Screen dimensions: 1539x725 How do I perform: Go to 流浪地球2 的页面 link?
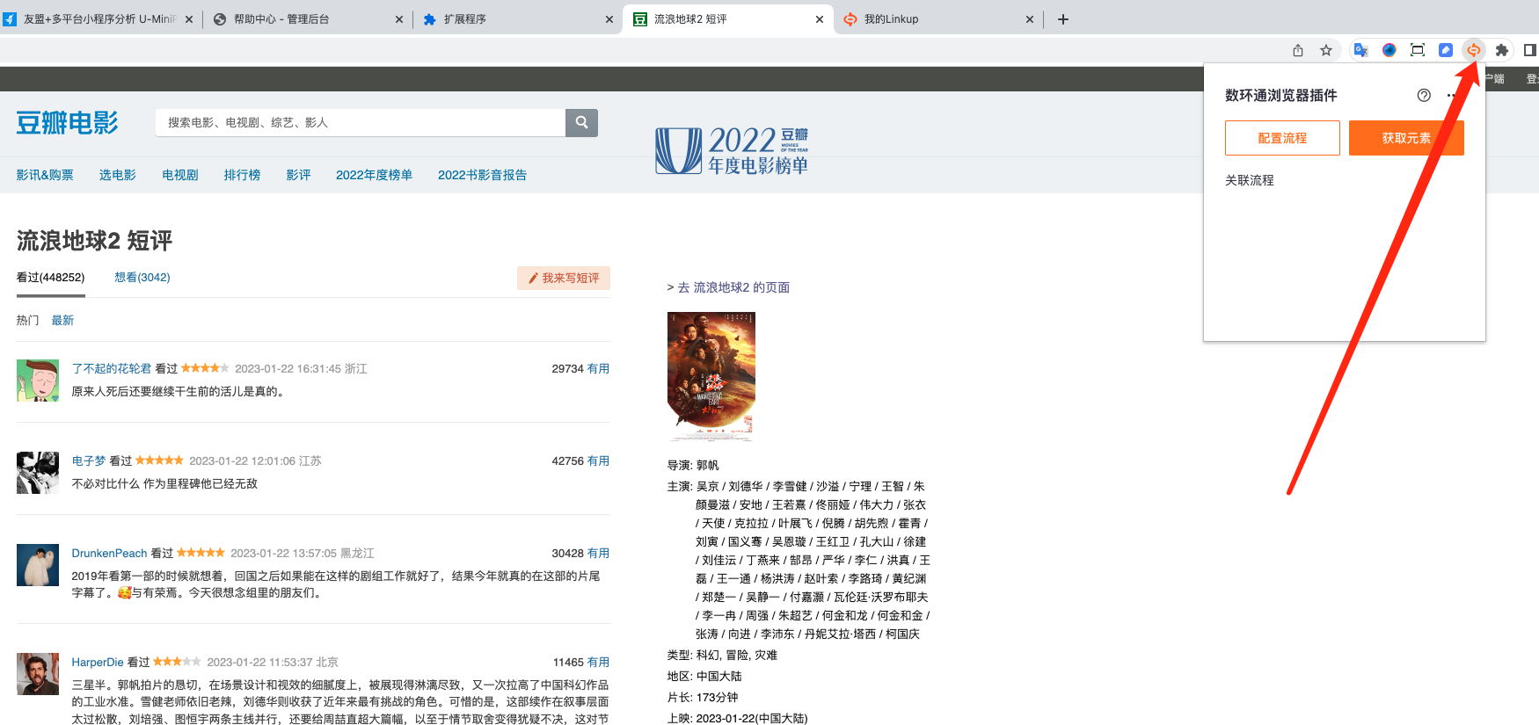coord(733,287)
